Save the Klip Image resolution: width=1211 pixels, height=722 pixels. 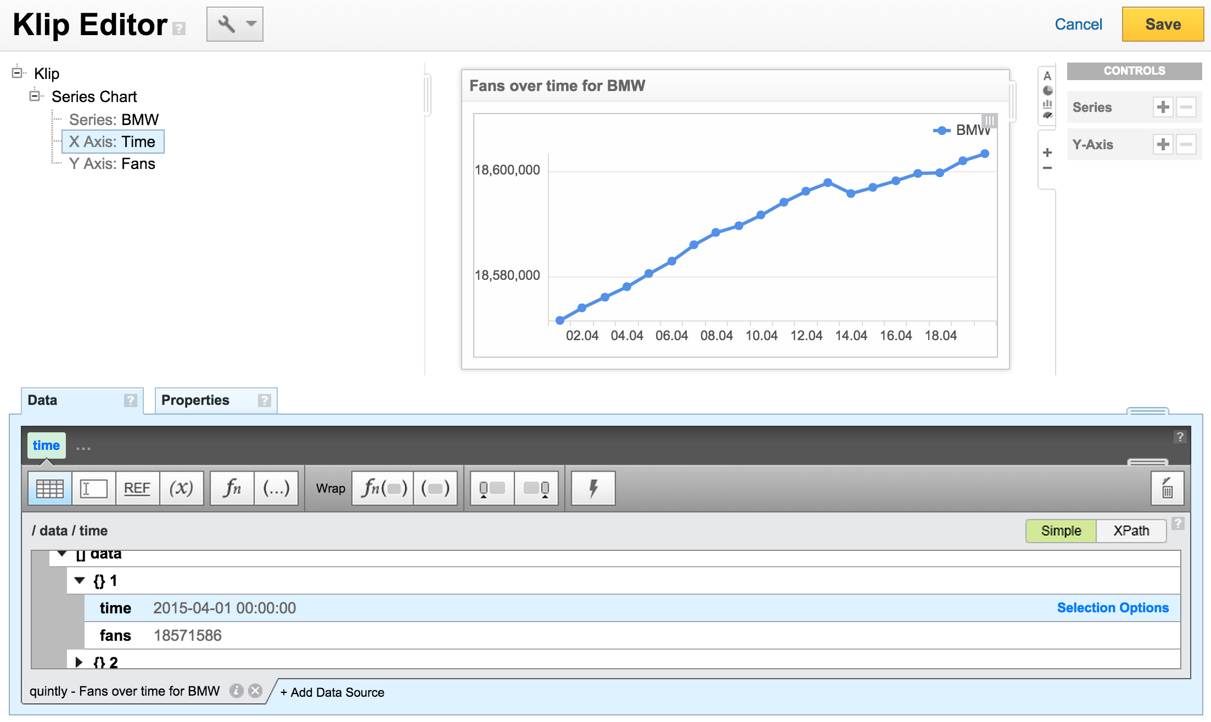click(x=1163, y=24)
